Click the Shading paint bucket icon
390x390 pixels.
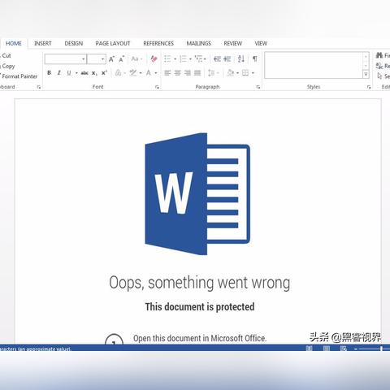tap(231, 72)
